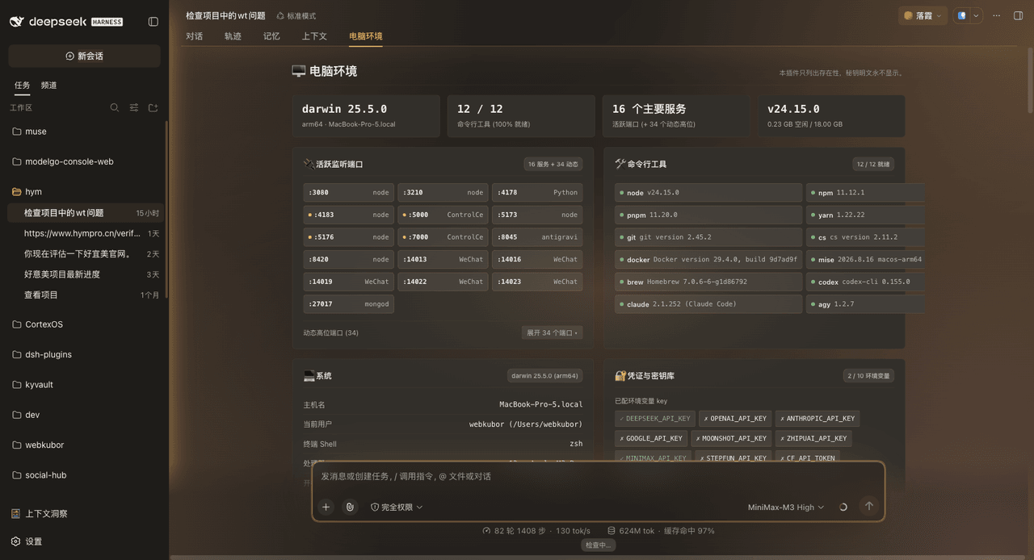Viewport: 1034px width, 560px height.
Task: Switch to the 轨迹 tab
Action: coord(233,36)
